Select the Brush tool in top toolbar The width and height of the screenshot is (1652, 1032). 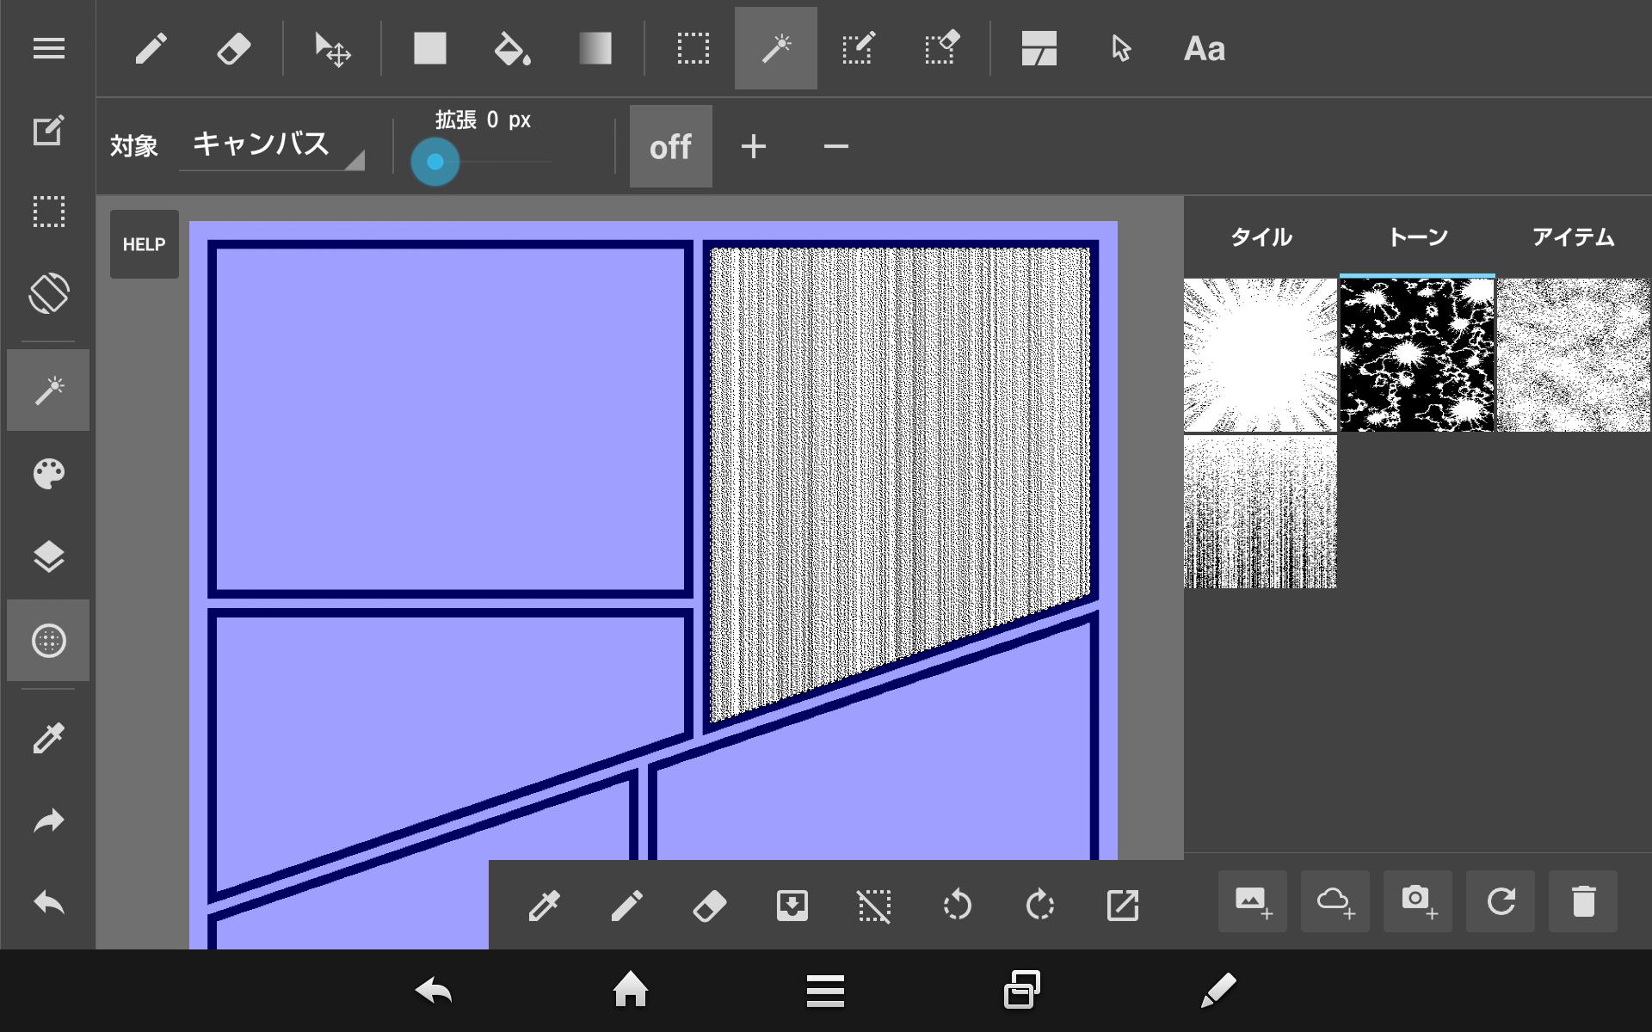coord(151,49)
